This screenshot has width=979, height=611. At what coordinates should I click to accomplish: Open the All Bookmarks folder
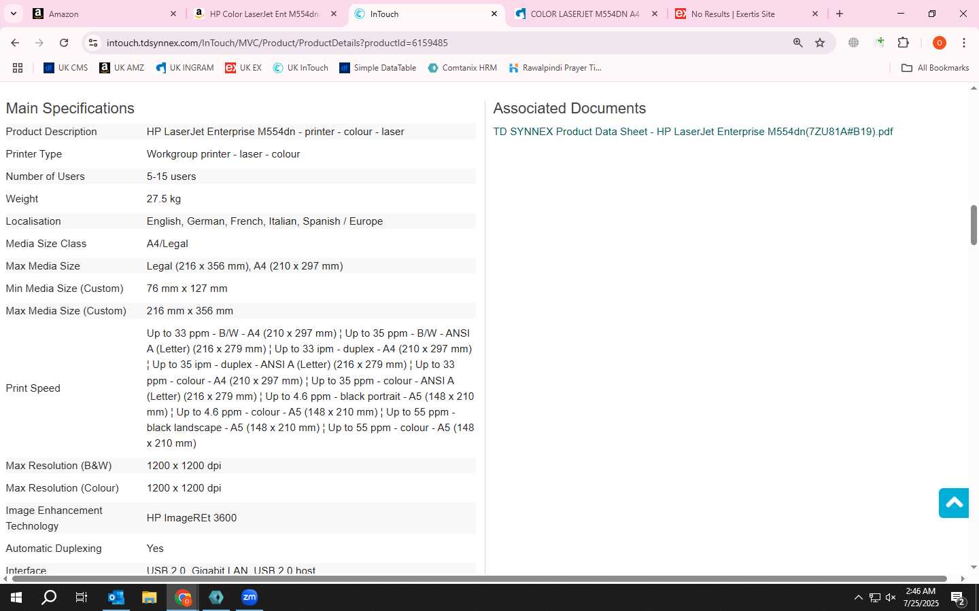point(935,68)
